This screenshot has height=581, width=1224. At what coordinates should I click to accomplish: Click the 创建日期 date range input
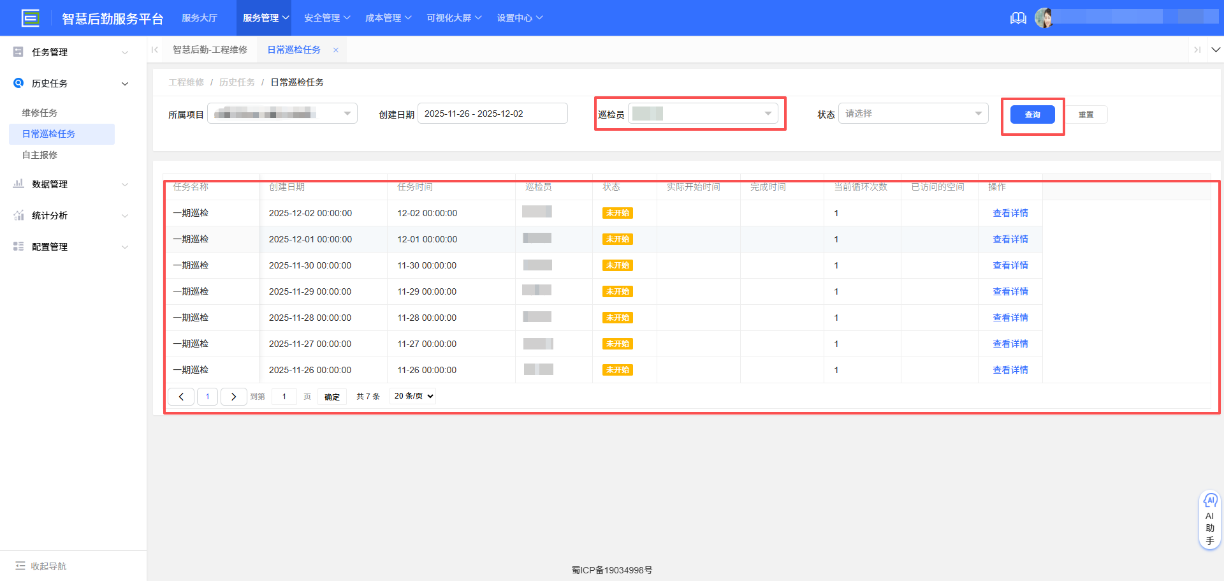point(492,113)
